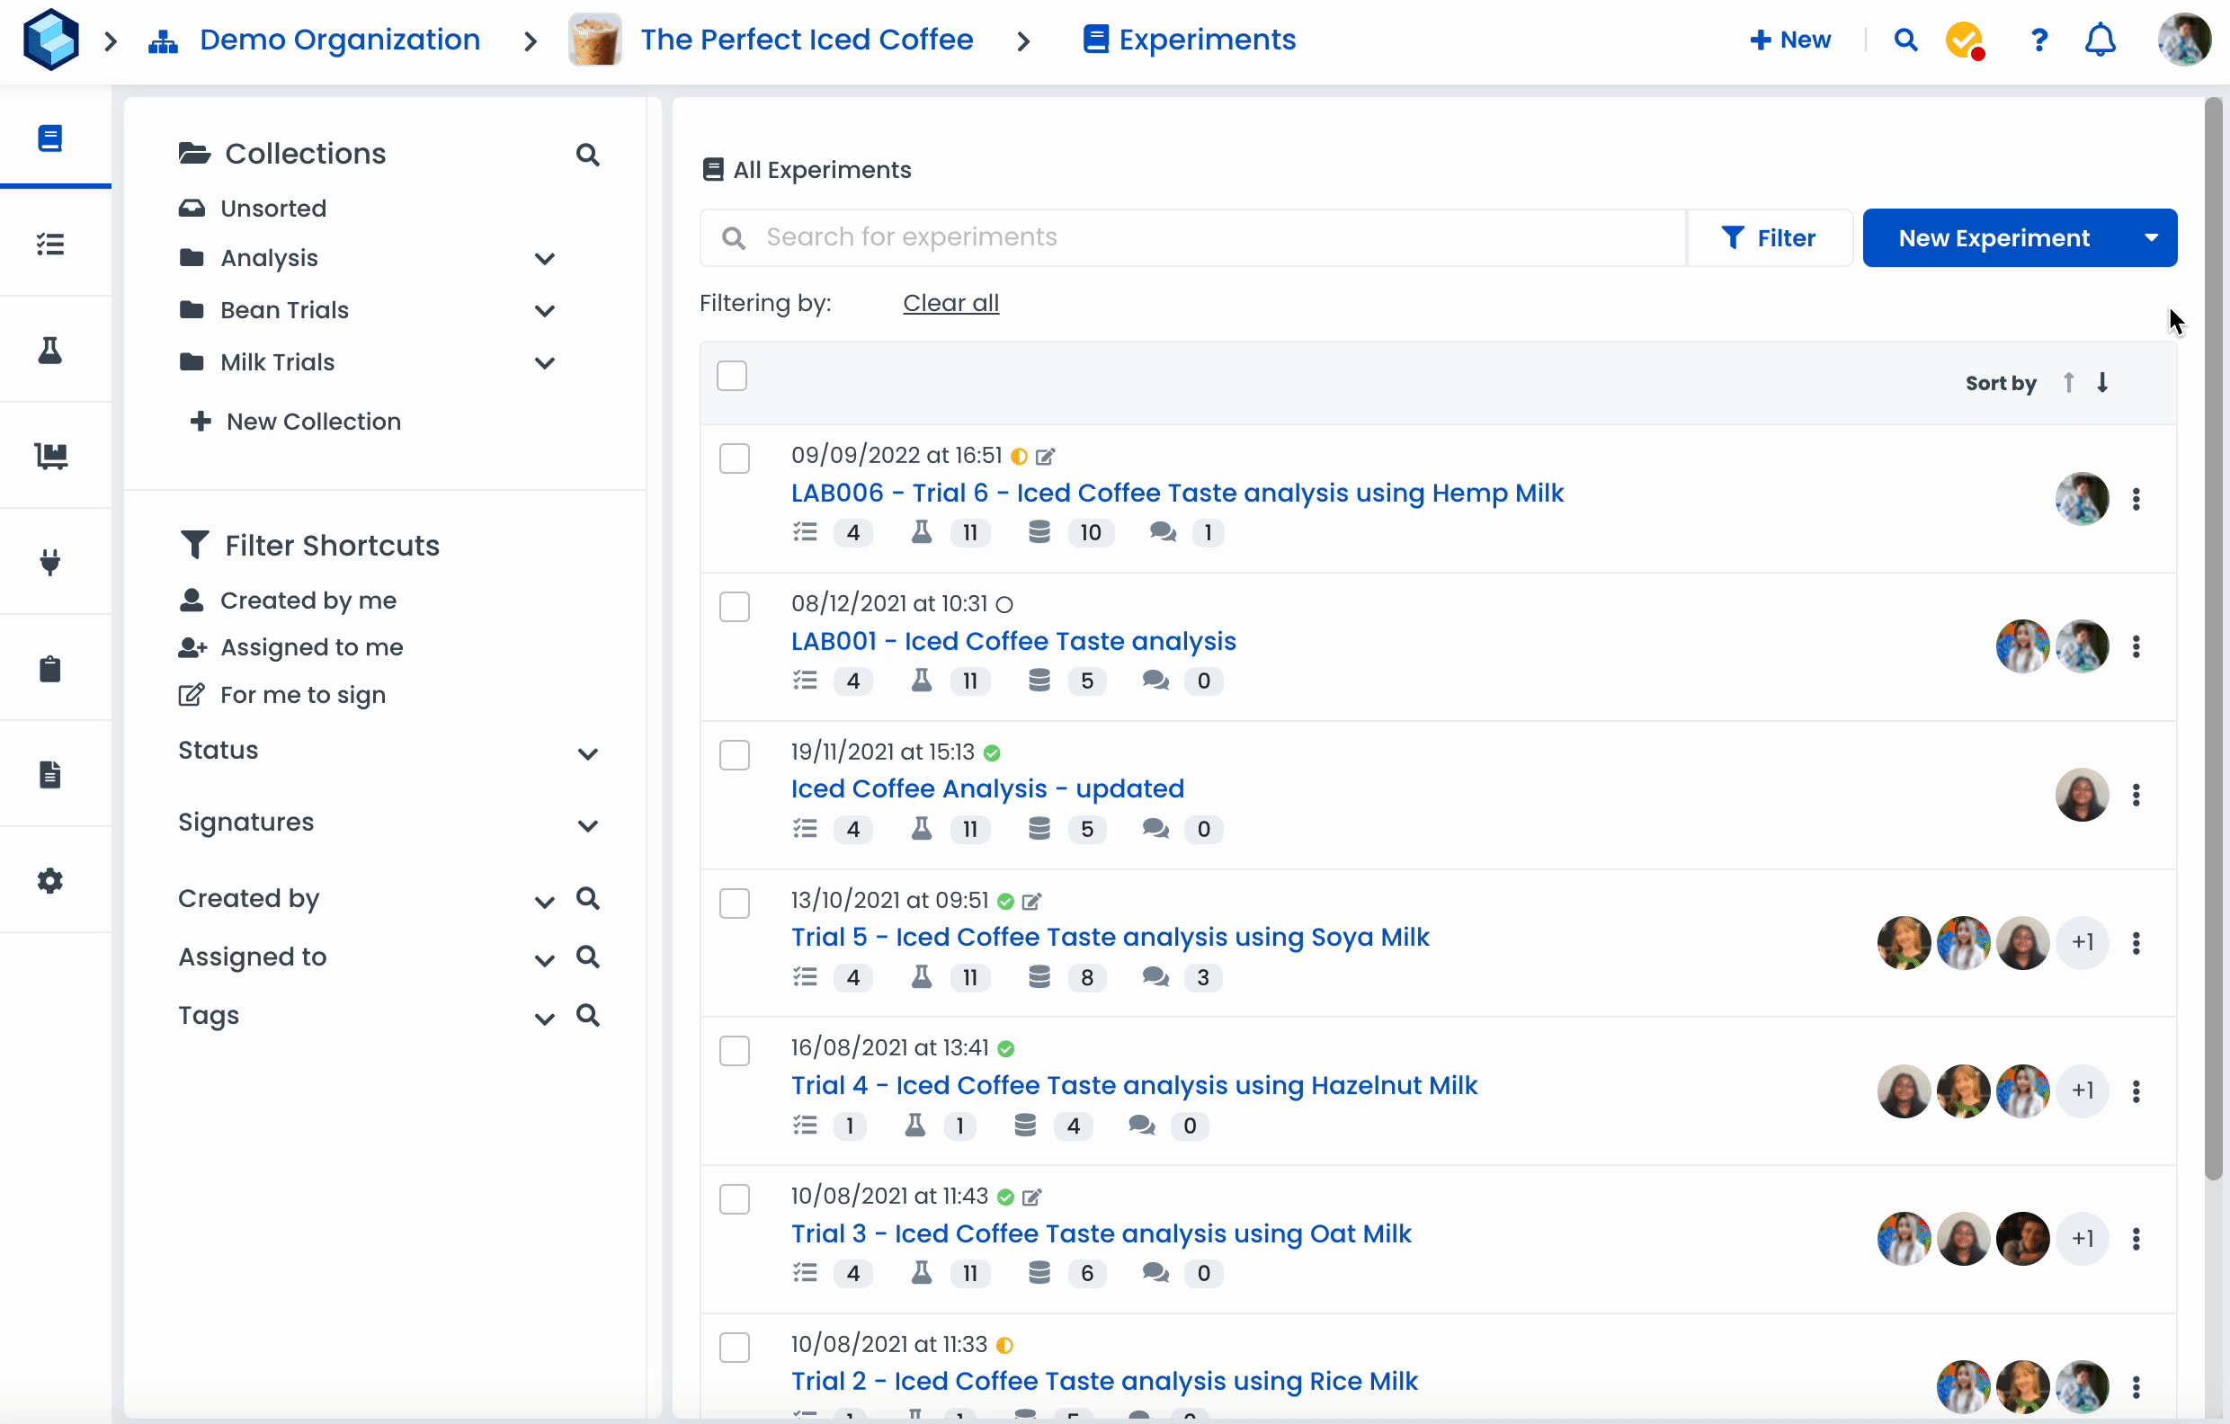This screenshot has width=2230, height=1424.
Task: Sort experiments ascending with up arrow
Action: [2068, 382]
